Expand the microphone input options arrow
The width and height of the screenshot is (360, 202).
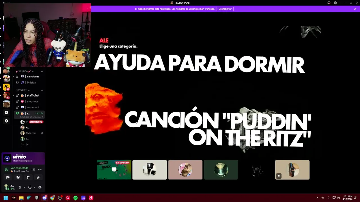24,187
